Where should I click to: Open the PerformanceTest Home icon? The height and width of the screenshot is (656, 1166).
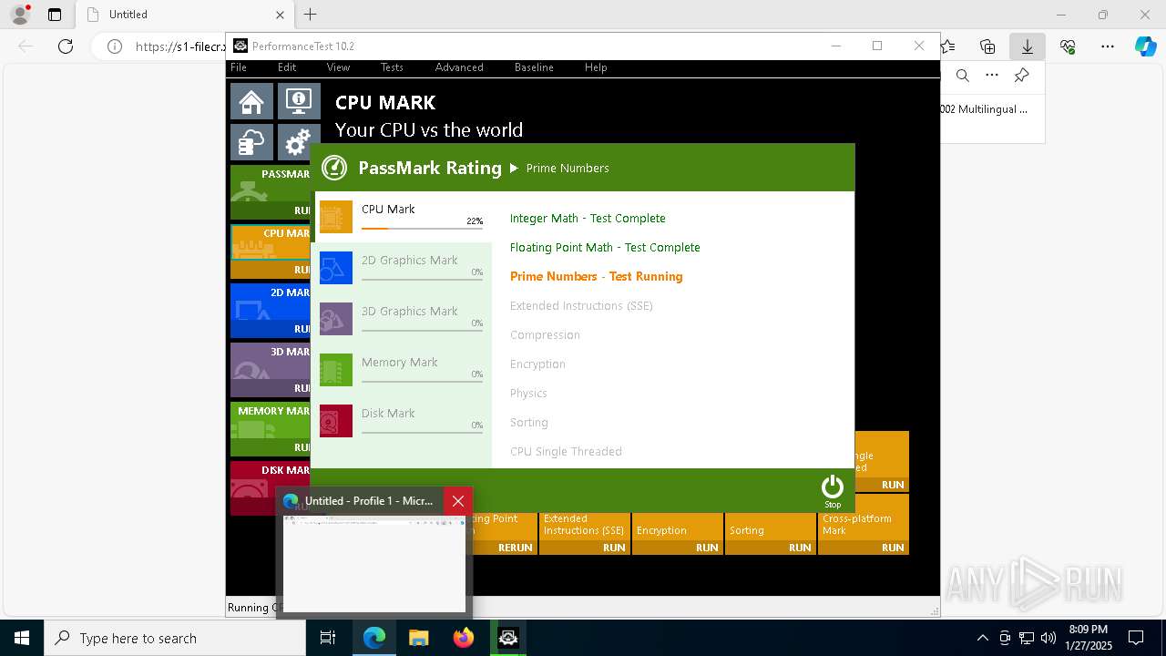[251, 102]
